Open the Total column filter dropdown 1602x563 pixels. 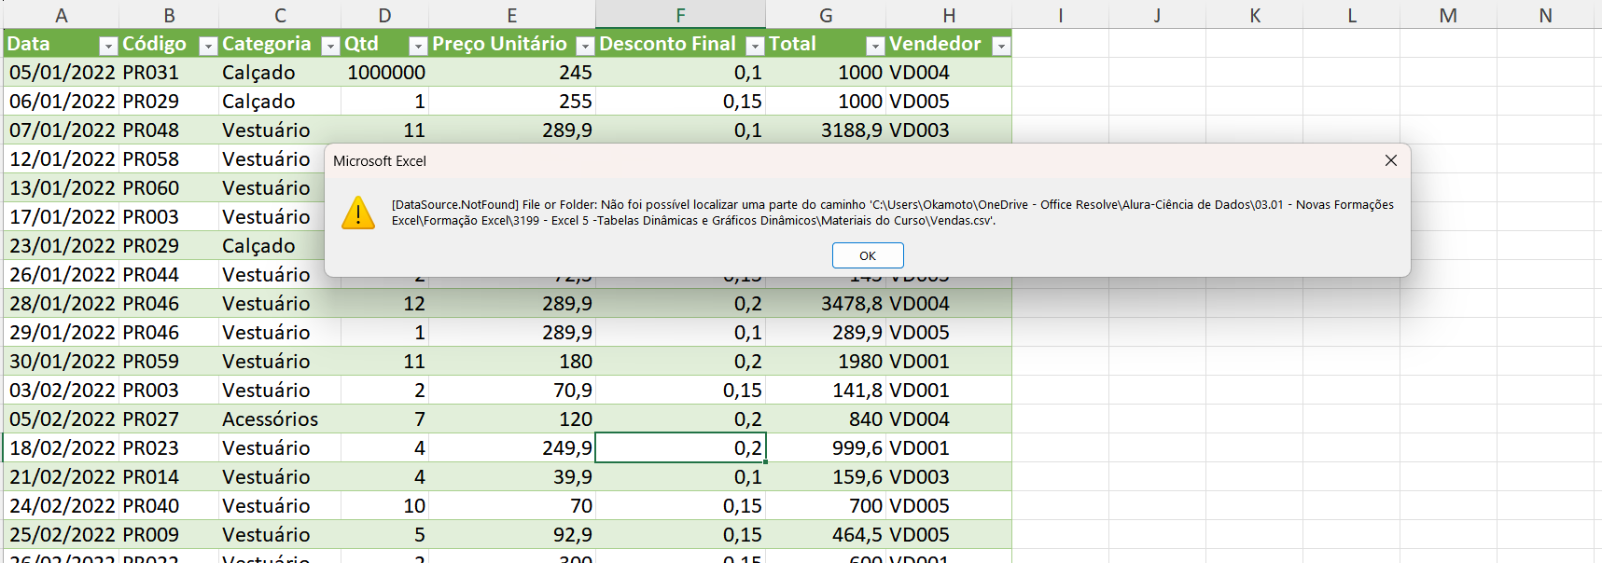click(875, 46)
